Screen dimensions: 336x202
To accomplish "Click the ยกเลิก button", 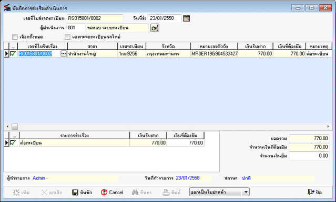I will pos(52,193).
